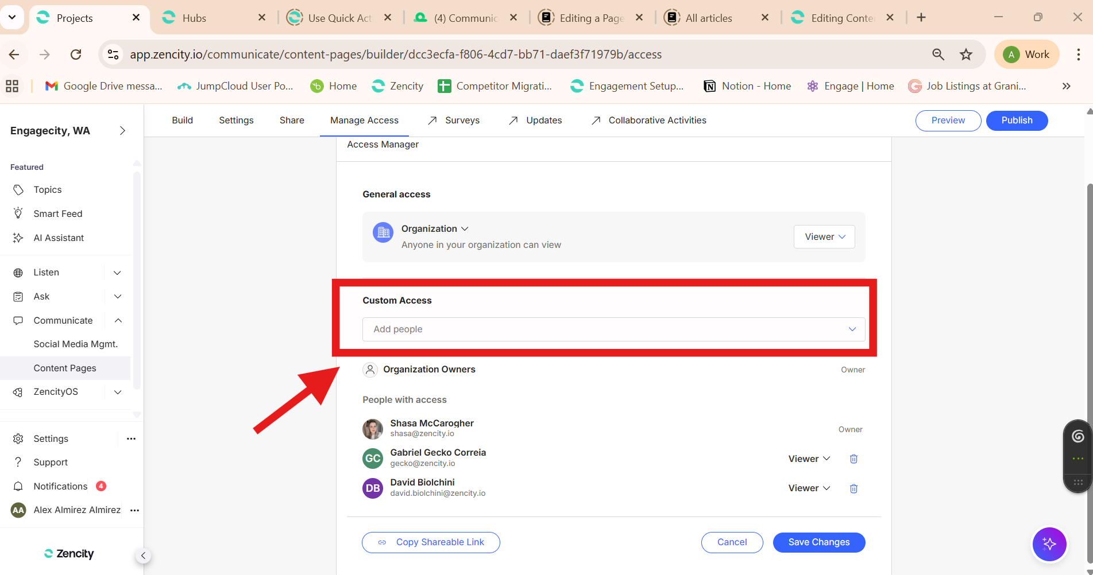Image resolution: width=1093 pixels, height=575 pixels.
Task: Click the three-dot menu beside Settings
Action: (x=131, y=438)
